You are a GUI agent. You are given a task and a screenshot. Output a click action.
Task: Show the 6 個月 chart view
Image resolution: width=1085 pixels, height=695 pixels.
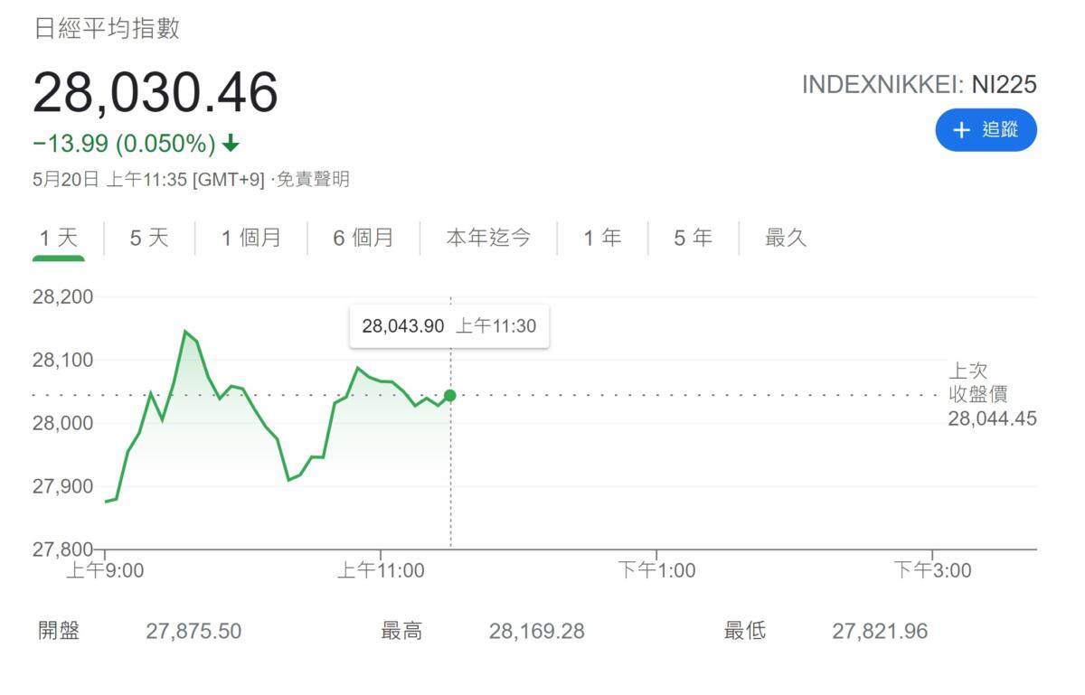click(363, 239)
